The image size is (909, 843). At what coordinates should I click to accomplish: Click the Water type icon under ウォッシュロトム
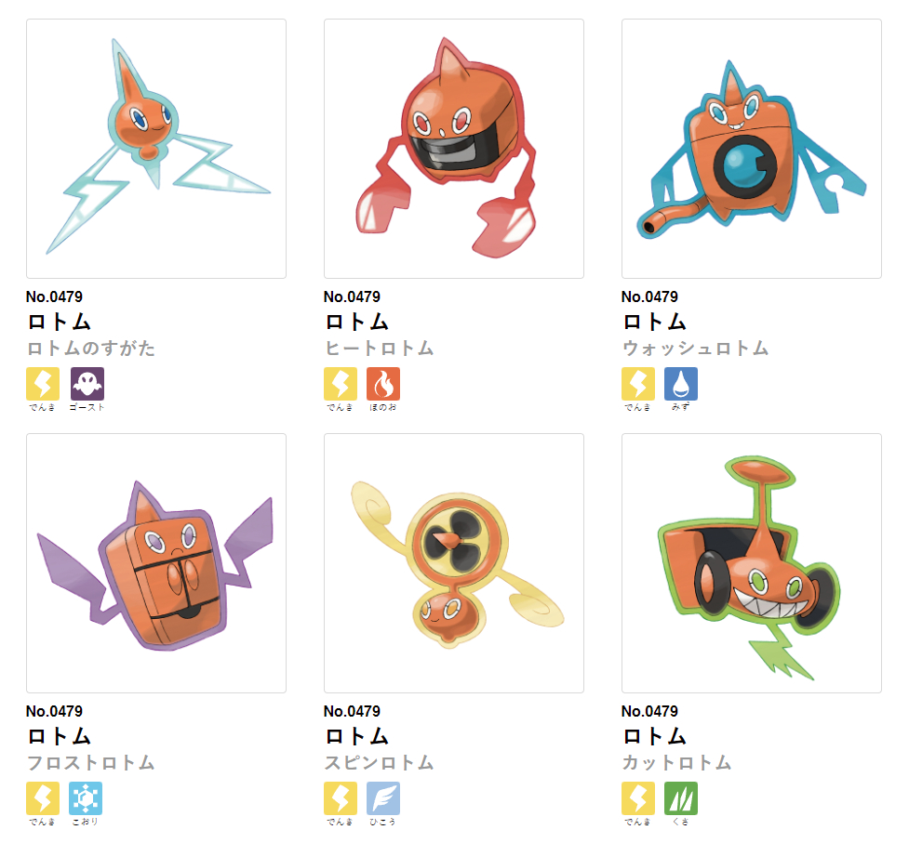(681, 383)
